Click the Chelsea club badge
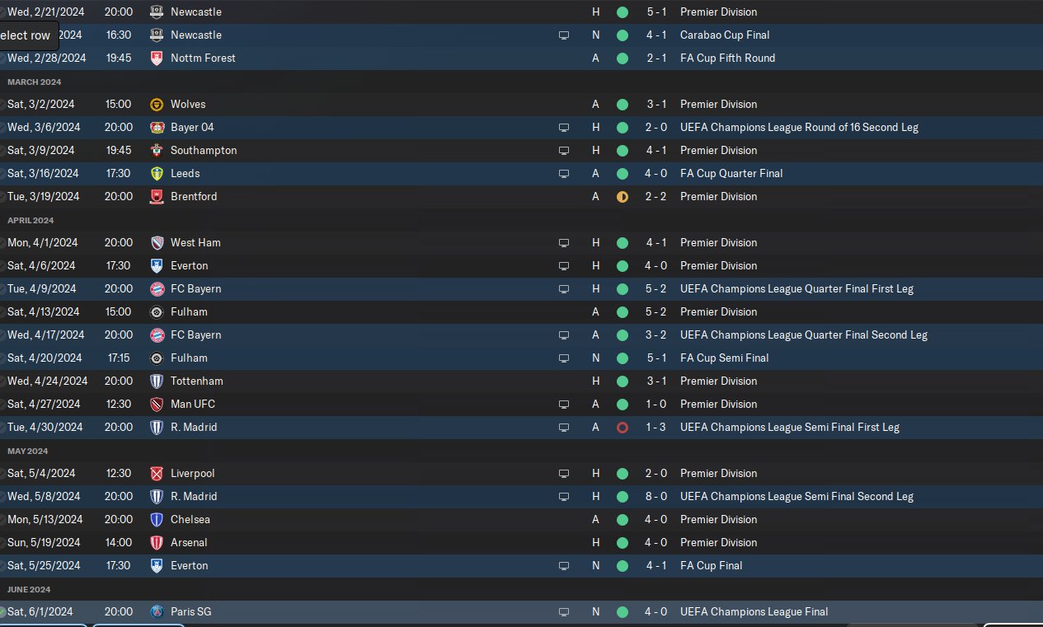Image resolution: width=1043 pixels, height=627 pixels. [x=157, y=520]
